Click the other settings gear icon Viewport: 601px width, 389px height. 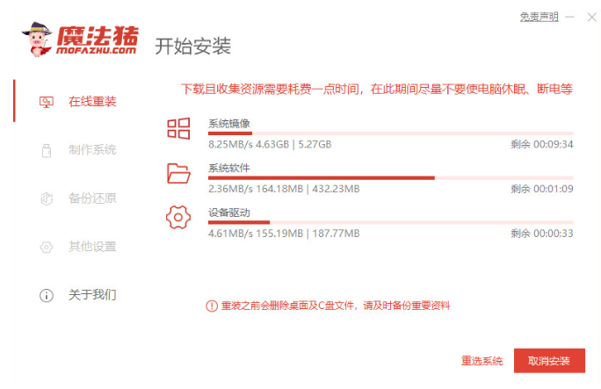[x=47, y=247]
